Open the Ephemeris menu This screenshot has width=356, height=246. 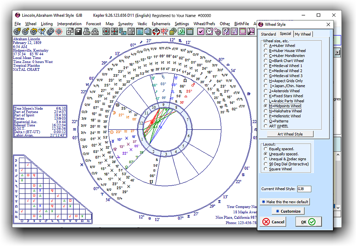tap(161, 24)
